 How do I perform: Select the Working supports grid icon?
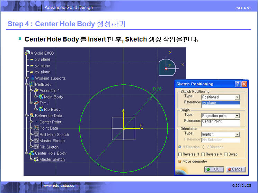pyautogui.click(x=32, y=78)
